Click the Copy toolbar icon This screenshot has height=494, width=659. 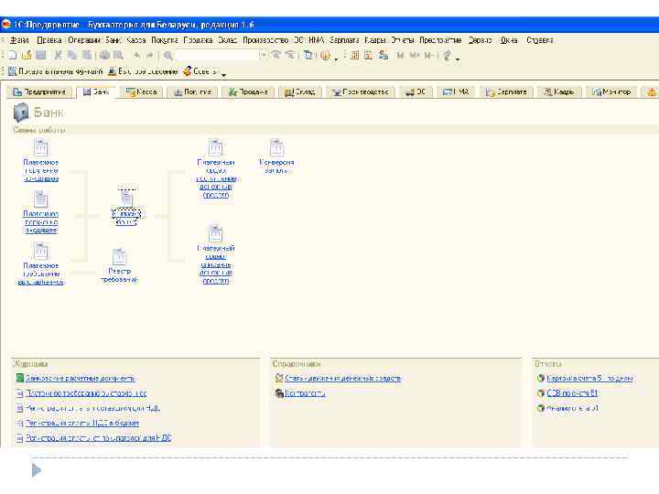tap(72, 55)
